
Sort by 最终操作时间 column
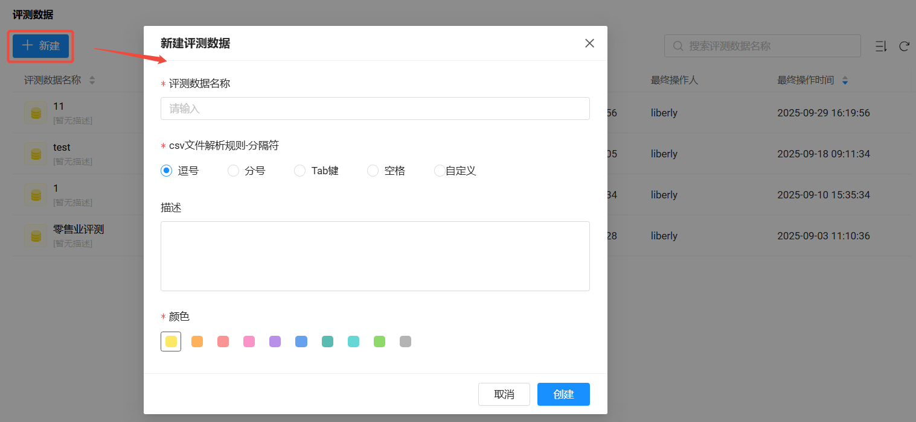[x=845, y=80]
